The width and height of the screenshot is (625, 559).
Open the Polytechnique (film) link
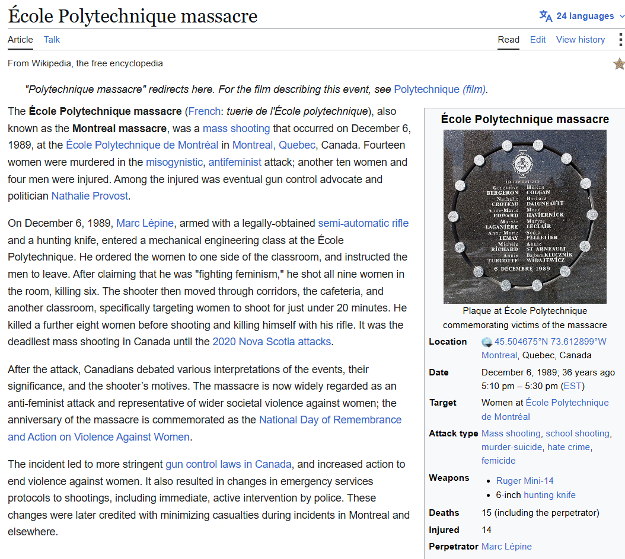[x=439, y=89]
